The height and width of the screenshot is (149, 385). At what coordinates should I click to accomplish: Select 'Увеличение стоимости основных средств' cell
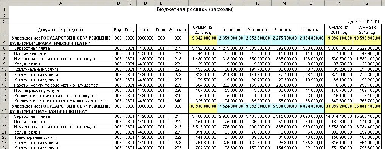point(61,96)
